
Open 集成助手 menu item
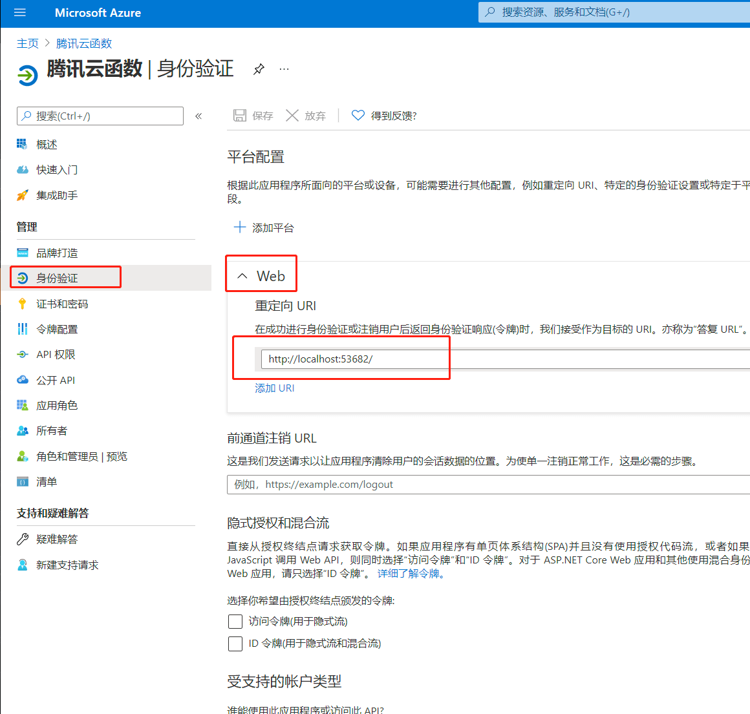pyautogui.click(x=57, y=196)
